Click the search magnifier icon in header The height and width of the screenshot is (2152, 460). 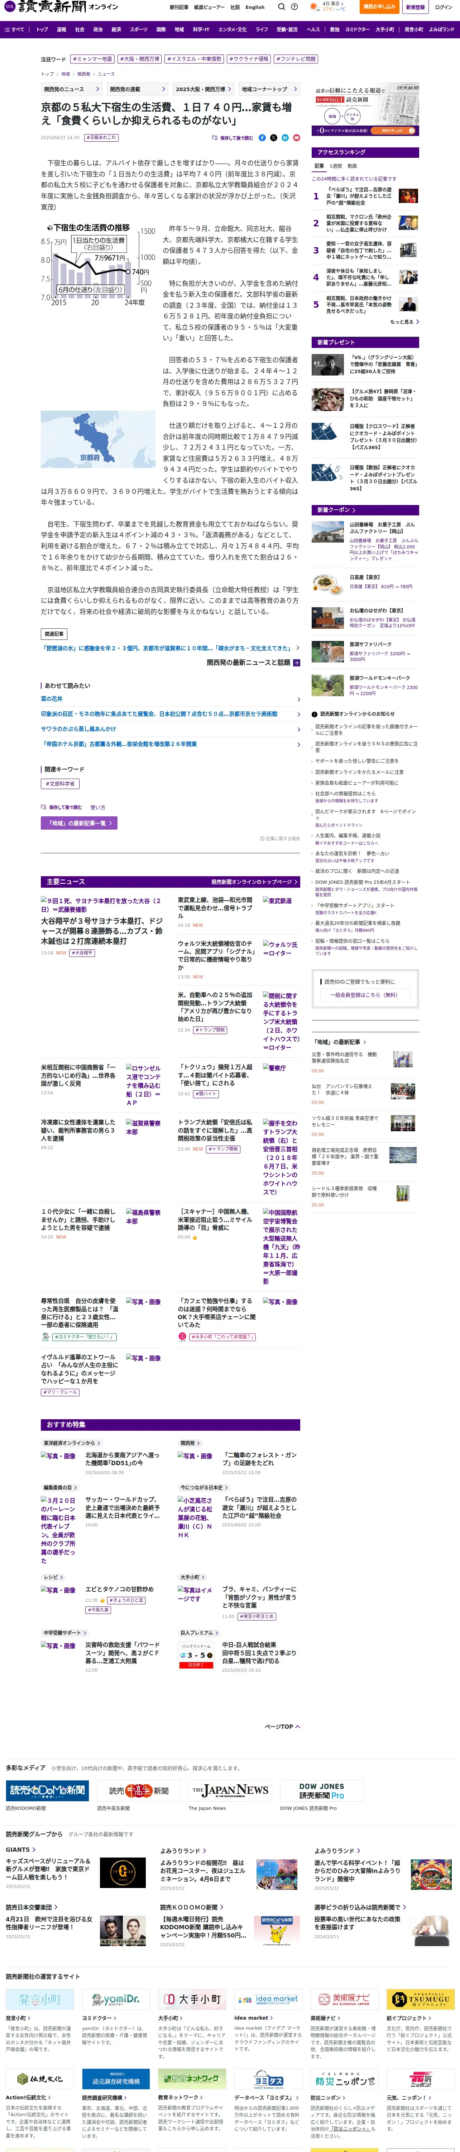coord(281,7)
